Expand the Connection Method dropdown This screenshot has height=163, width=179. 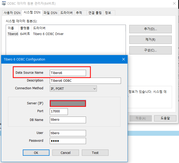73,89
